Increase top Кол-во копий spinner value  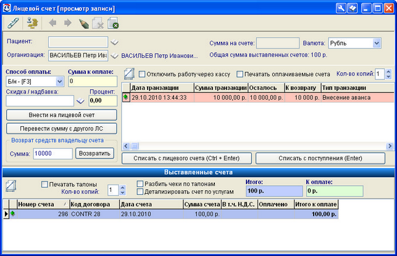coord(388,71)
